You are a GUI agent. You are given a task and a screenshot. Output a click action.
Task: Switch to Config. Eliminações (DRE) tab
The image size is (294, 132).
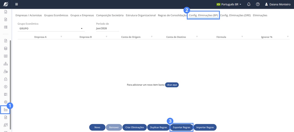[x=235, y=15]
